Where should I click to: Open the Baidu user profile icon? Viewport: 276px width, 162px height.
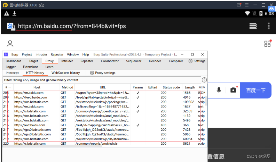click(10, 43)
